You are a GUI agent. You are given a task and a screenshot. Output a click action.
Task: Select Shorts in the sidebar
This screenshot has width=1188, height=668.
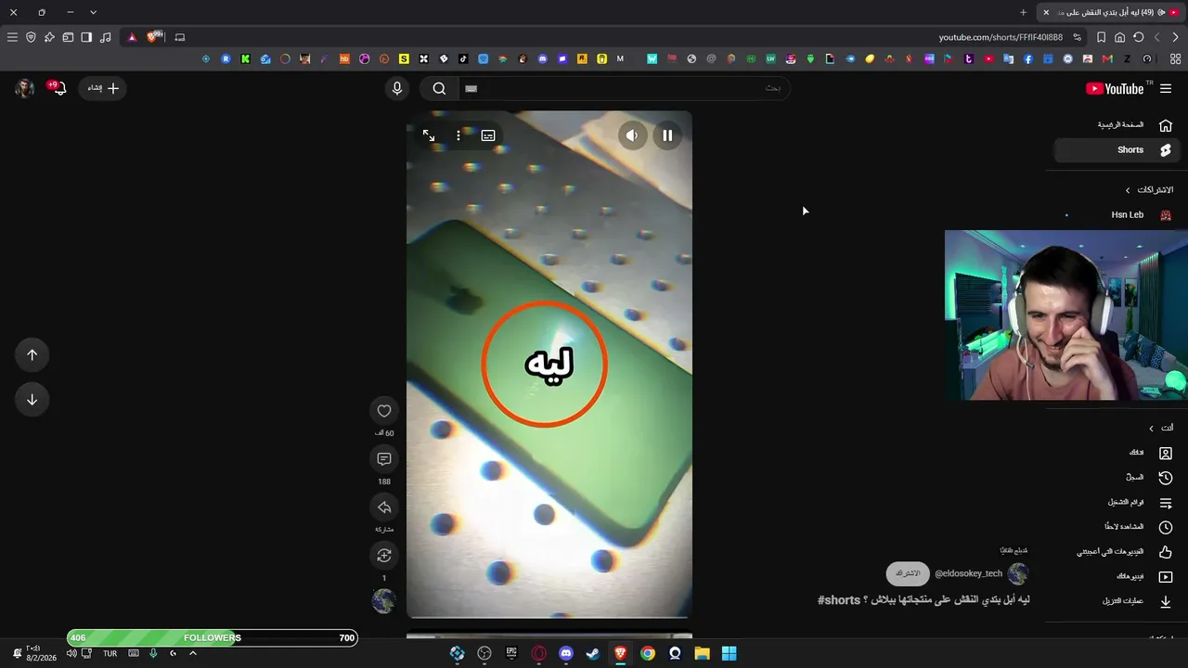tap(1117, 150)
